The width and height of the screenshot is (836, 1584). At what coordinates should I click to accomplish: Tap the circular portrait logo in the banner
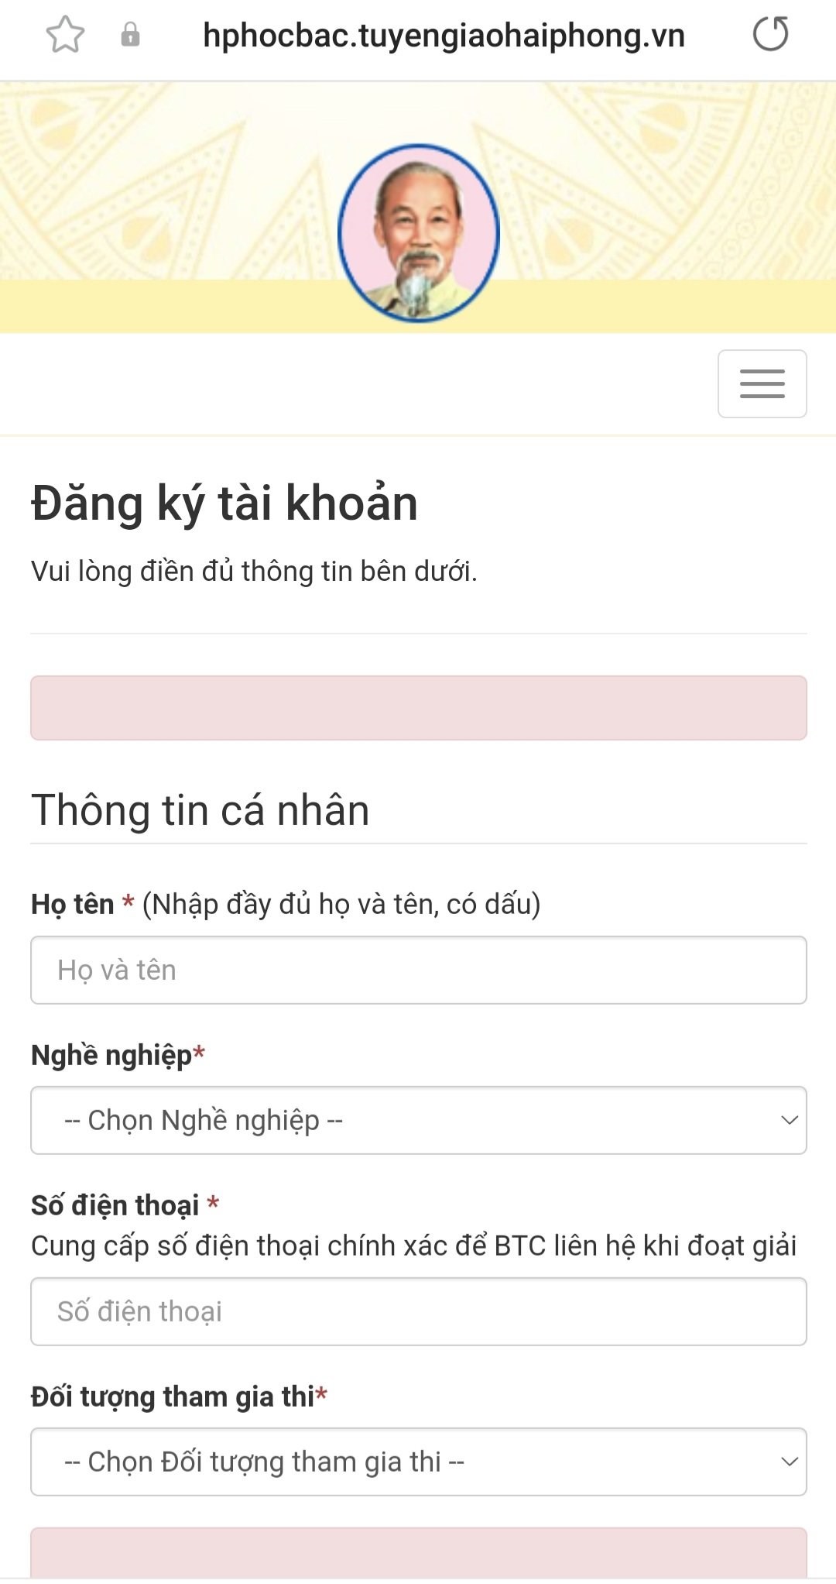[x=419, y=233]
